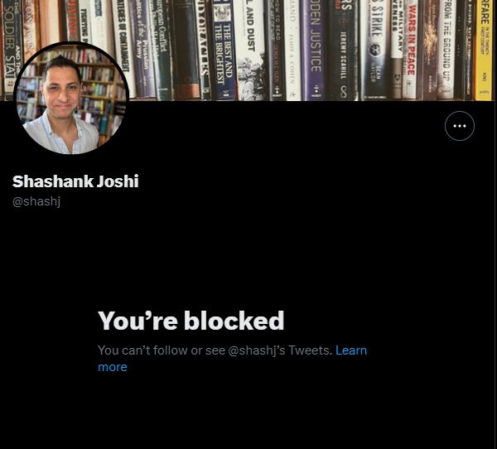The height and width of the screenshot is (449, 497).
Task: Select the Shashank Joshi display name
Action: pyautogui.click(x=75, y=181)
